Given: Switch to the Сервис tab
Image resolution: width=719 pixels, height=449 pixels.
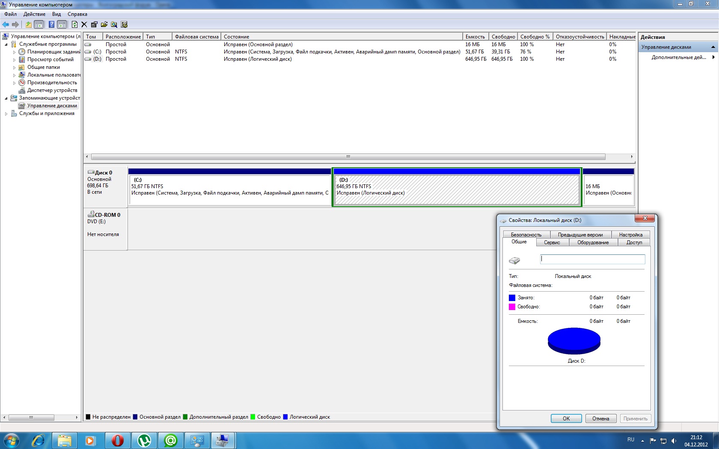Looking at the screenshot, I should (x=552, y=242).
